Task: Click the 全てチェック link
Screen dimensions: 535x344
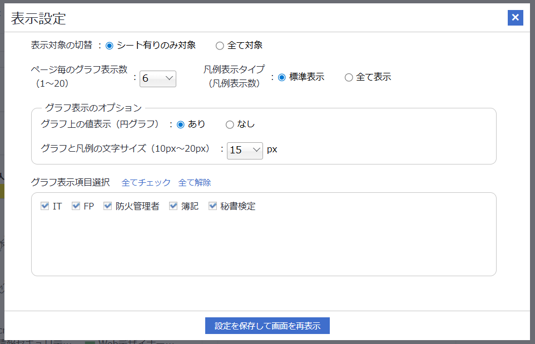Action: 145,182
